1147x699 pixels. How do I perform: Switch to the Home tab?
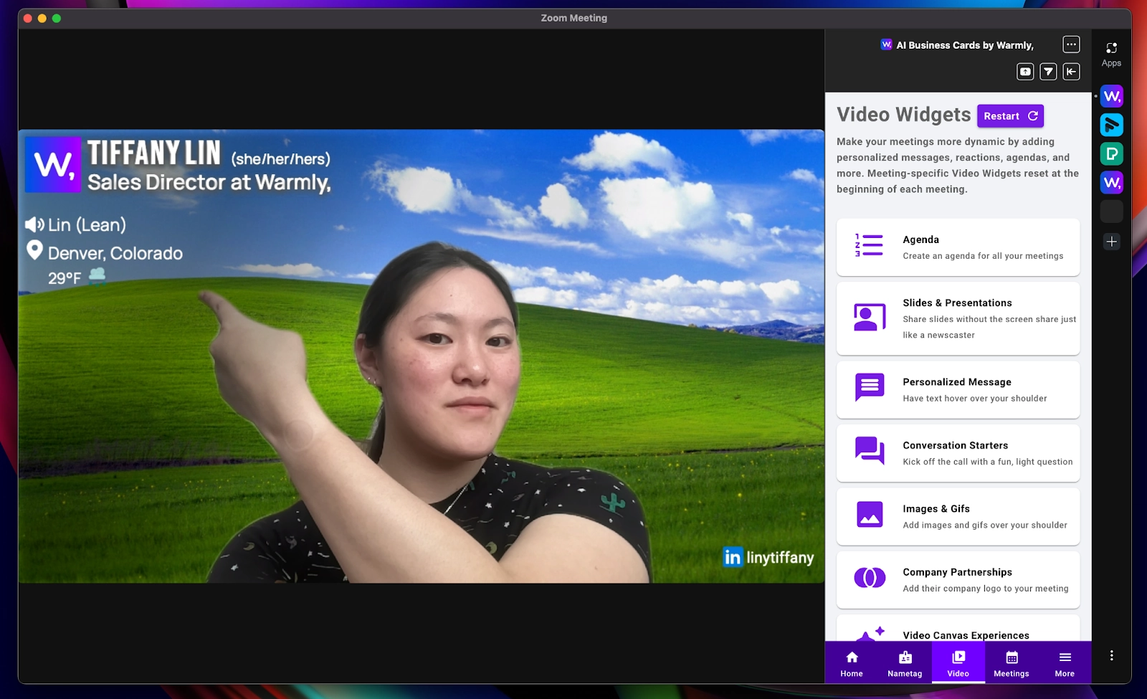pos(852,663)
